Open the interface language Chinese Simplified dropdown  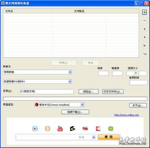[82, 105]
